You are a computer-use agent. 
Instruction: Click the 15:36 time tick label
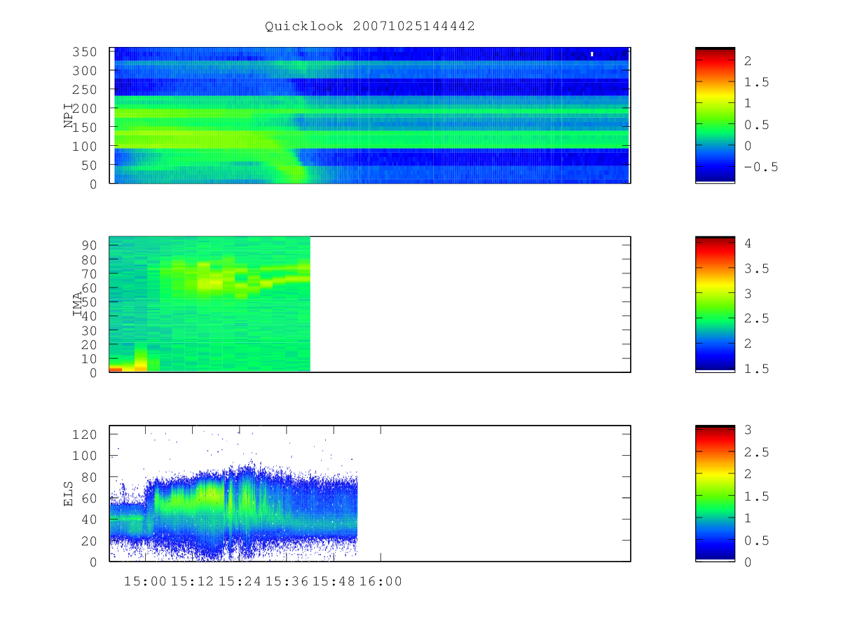click(287, 581)
